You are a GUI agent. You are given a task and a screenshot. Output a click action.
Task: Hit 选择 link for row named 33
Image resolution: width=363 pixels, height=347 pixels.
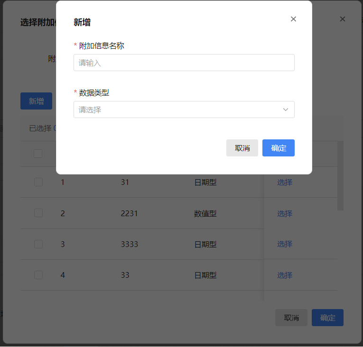(285, 275)
